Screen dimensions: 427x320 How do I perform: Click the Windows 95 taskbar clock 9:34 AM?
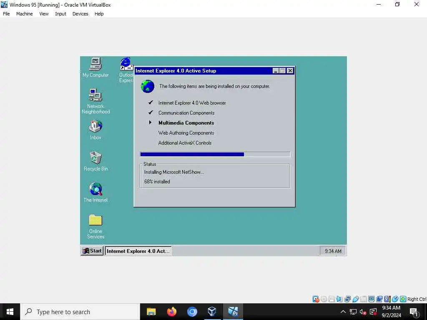point(333,251)
